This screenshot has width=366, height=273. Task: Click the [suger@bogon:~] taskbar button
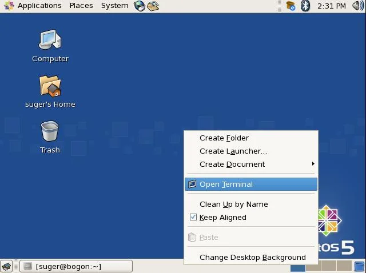(76, 266)
